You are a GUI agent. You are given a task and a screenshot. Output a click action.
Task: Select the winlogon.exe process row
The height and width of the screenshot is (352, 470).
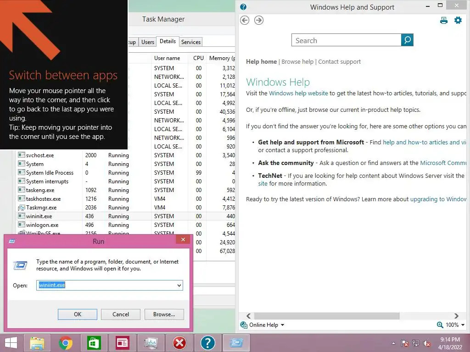pyautogui.click(x=126, y=225)
